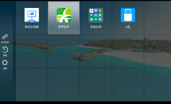
Task: Click the U盘 text label
Action: click(128, 27)
